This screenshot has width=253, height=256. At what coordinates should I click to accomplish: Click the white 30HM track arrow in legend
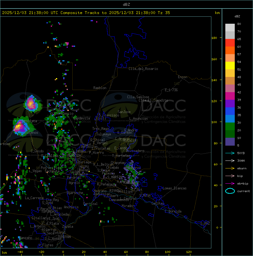point(230,161)
